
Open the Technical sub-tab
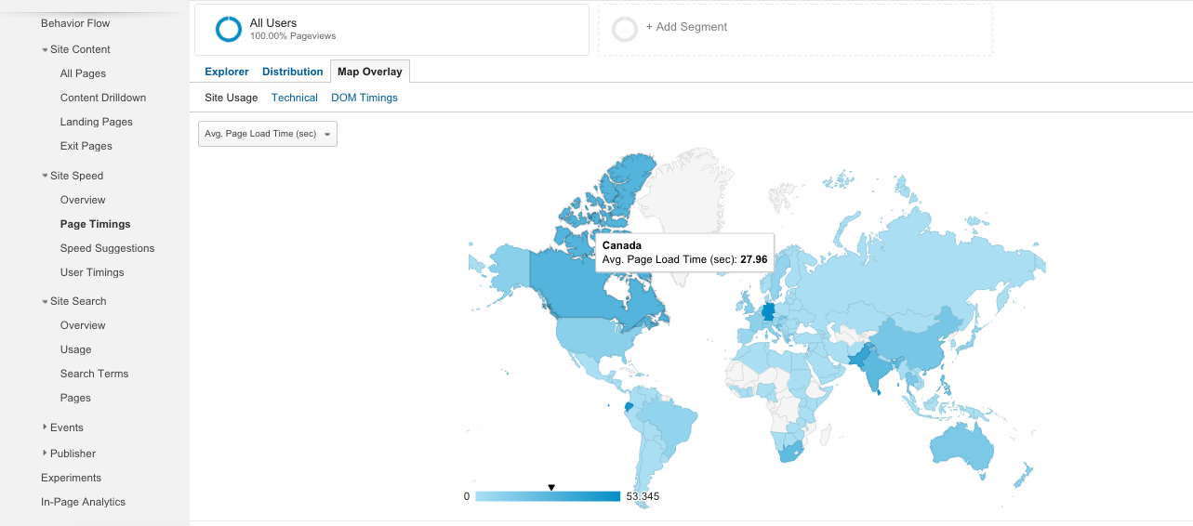pyautogui.click(x=295, y=98)
